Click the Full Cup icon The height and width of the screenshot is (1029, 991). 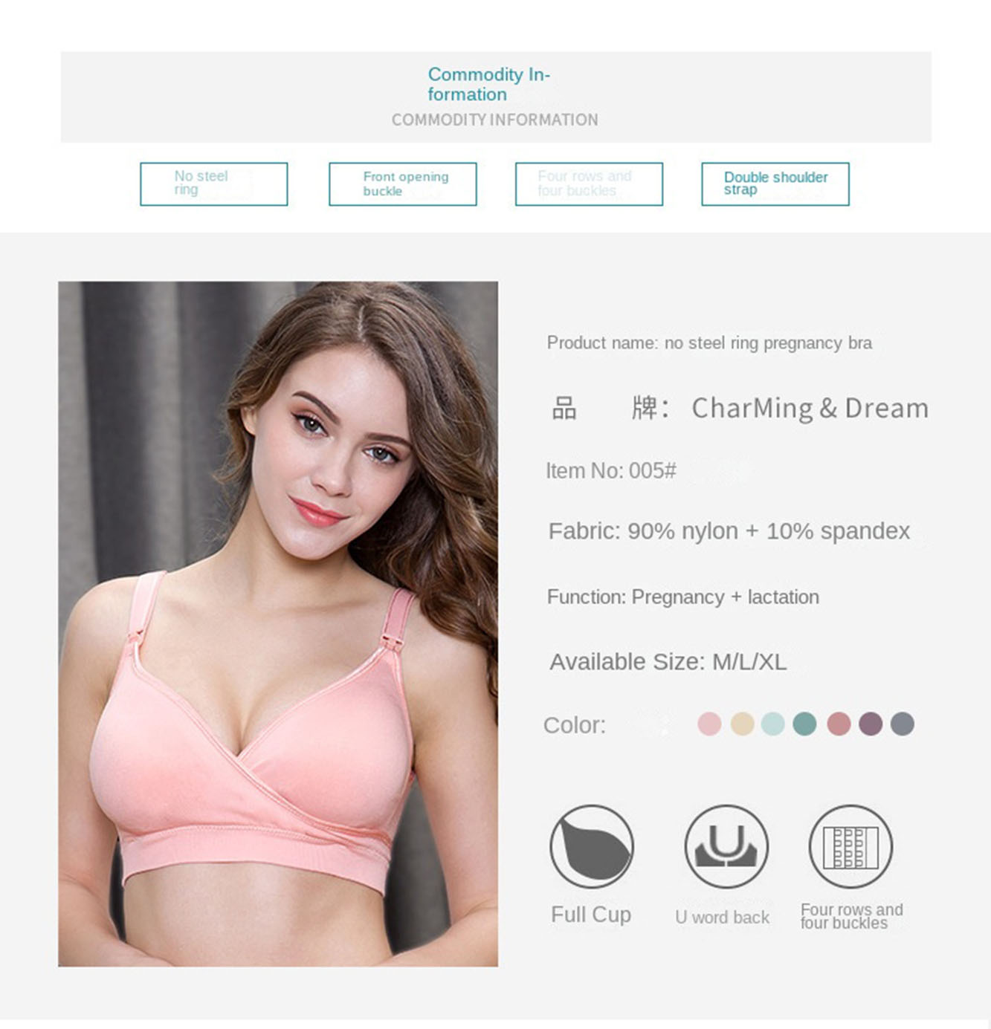coord(591,846)
